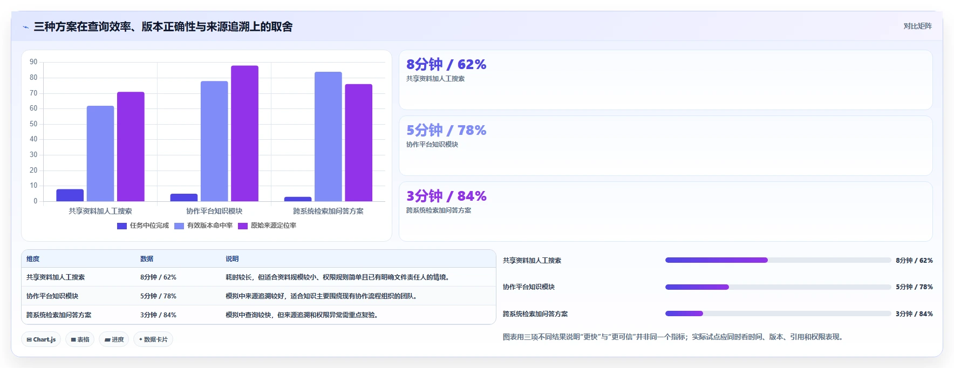This screenshot has height=368, width=954.
Task: Click the tallest purple bar for 协作平台知识模块
Action: (245, 134)
